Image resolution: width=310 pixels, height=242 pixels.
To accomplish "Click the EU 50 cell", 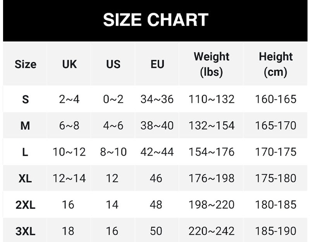I will point(156,232).
